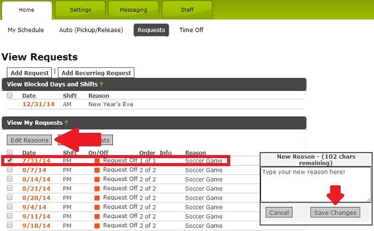Click Add Recurring Request
The width and height of the screenshot is (374, 231).
click(x=96, y=73)
